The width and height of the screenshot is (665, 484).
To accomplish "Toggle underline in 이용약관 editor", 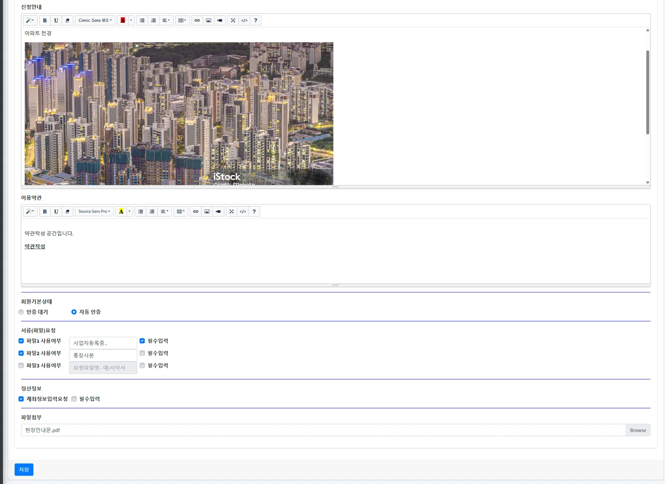I will tap(56, 212).
